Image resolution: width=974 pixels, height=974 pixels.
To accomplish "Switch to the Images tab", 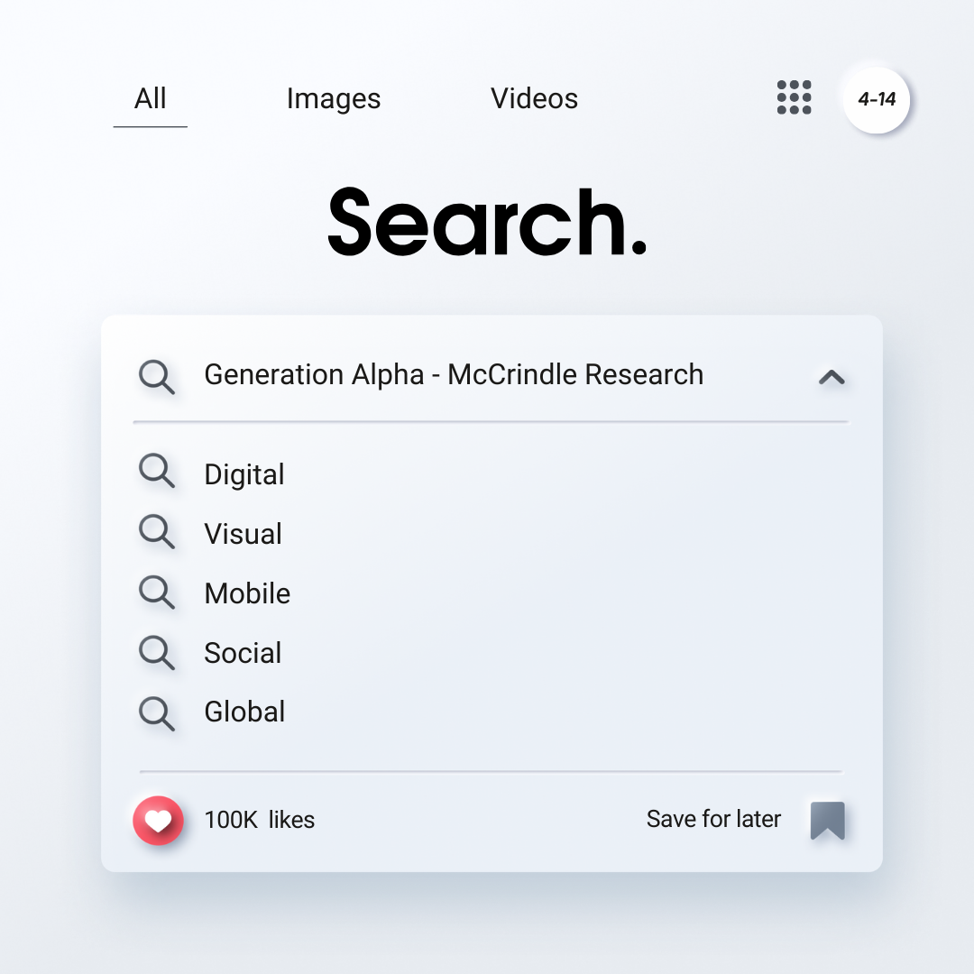I will (334, 99).
